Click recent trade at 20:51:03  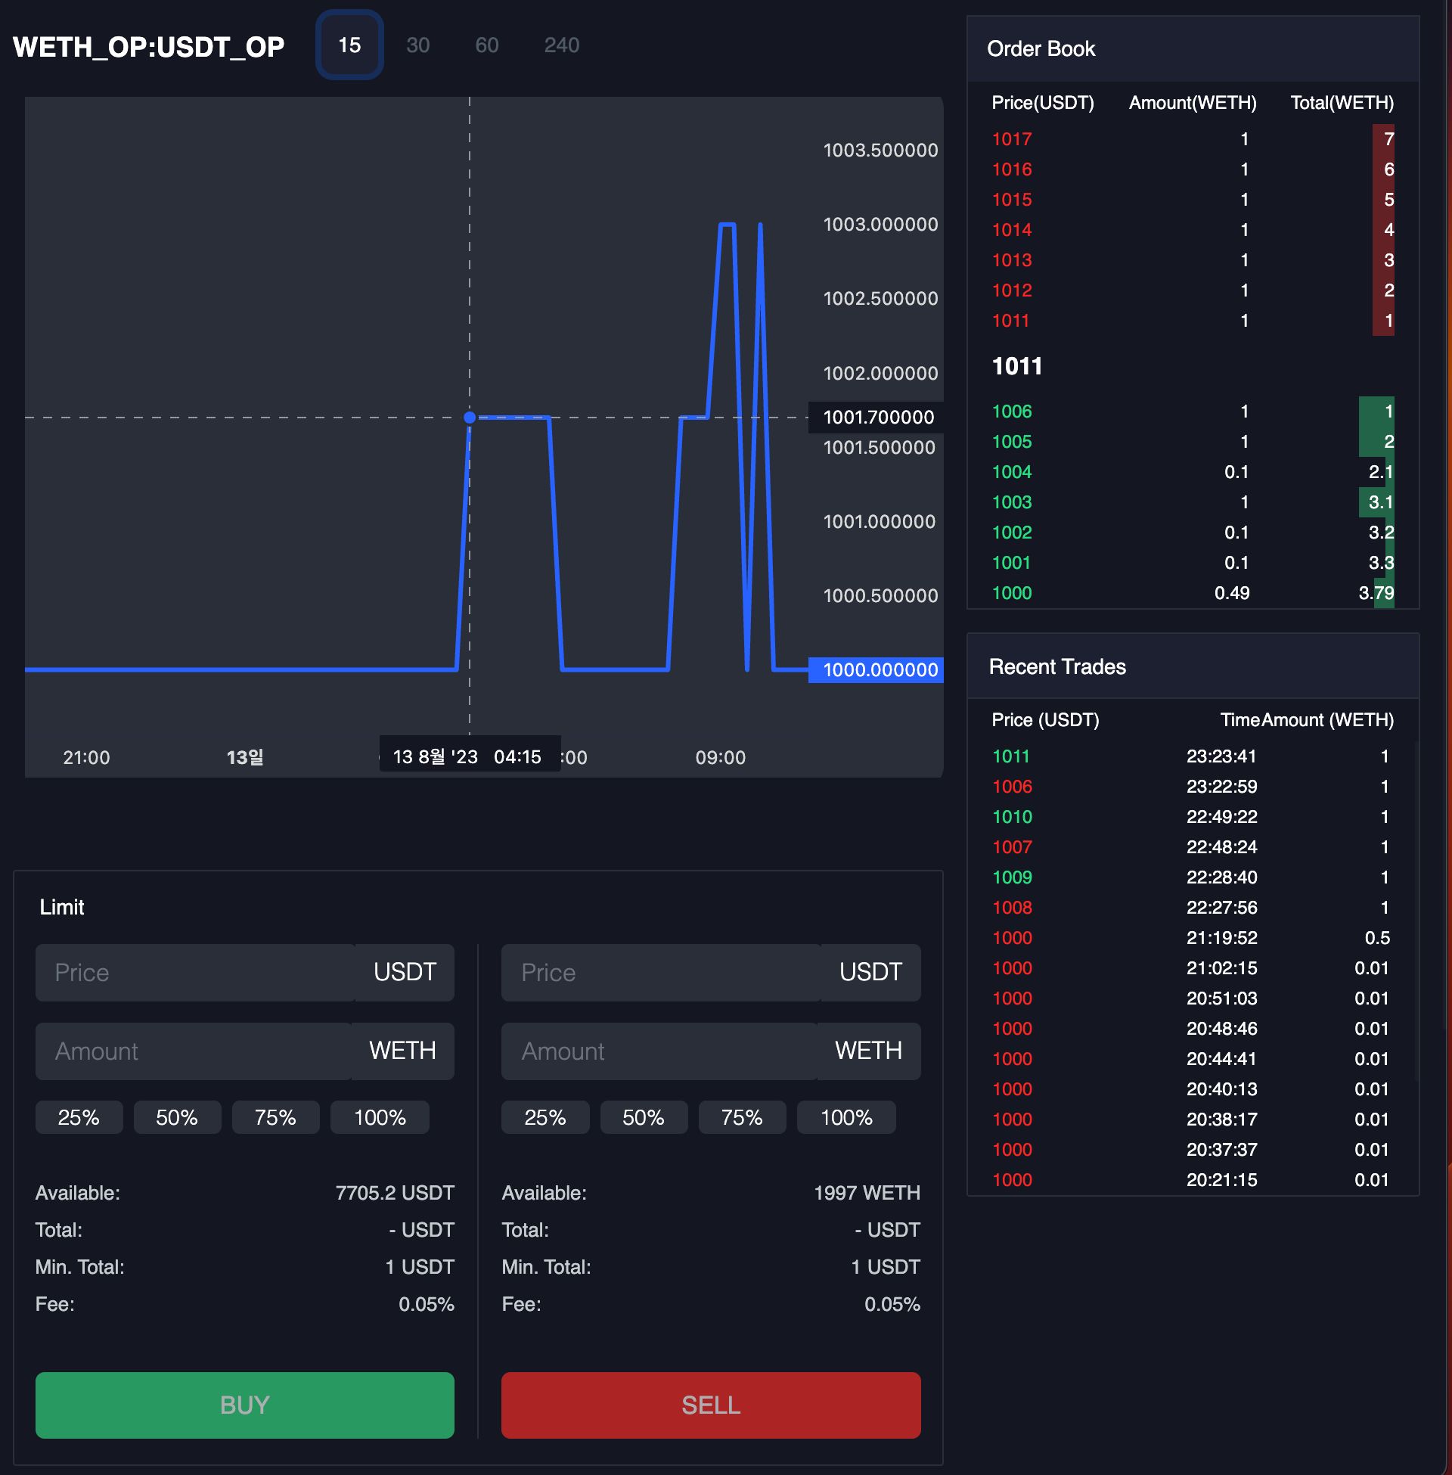click(x=1191, y=998)
